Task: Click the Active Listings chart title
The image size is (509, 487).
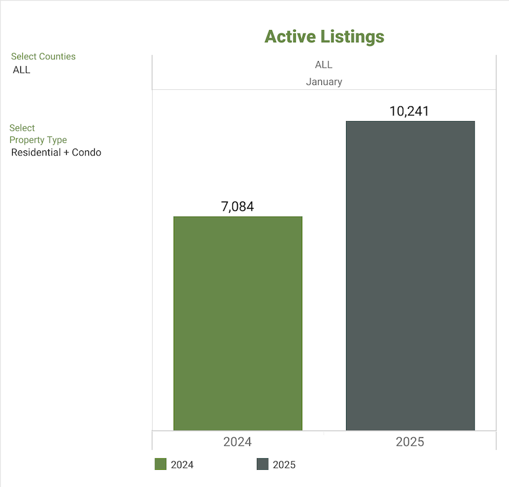Action: [x=324, y=36]
